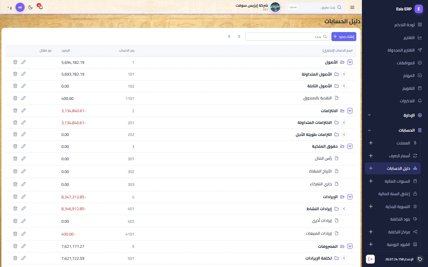Delete النقدية بالصندوق account trash

[15, 98]
